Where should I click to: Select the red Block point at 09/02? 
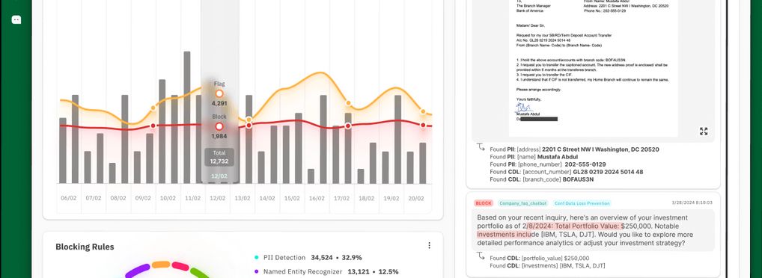153,126
